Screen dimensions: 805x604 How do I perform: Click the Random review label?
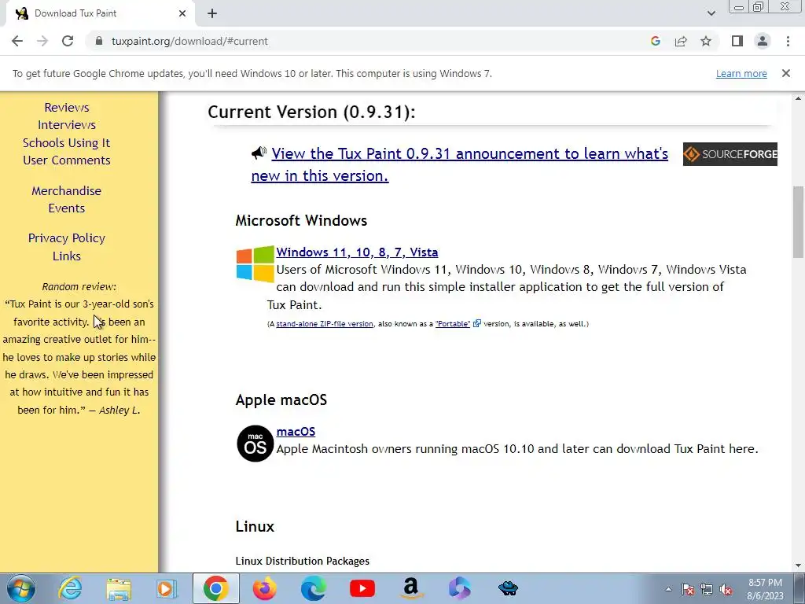point(79,286)
